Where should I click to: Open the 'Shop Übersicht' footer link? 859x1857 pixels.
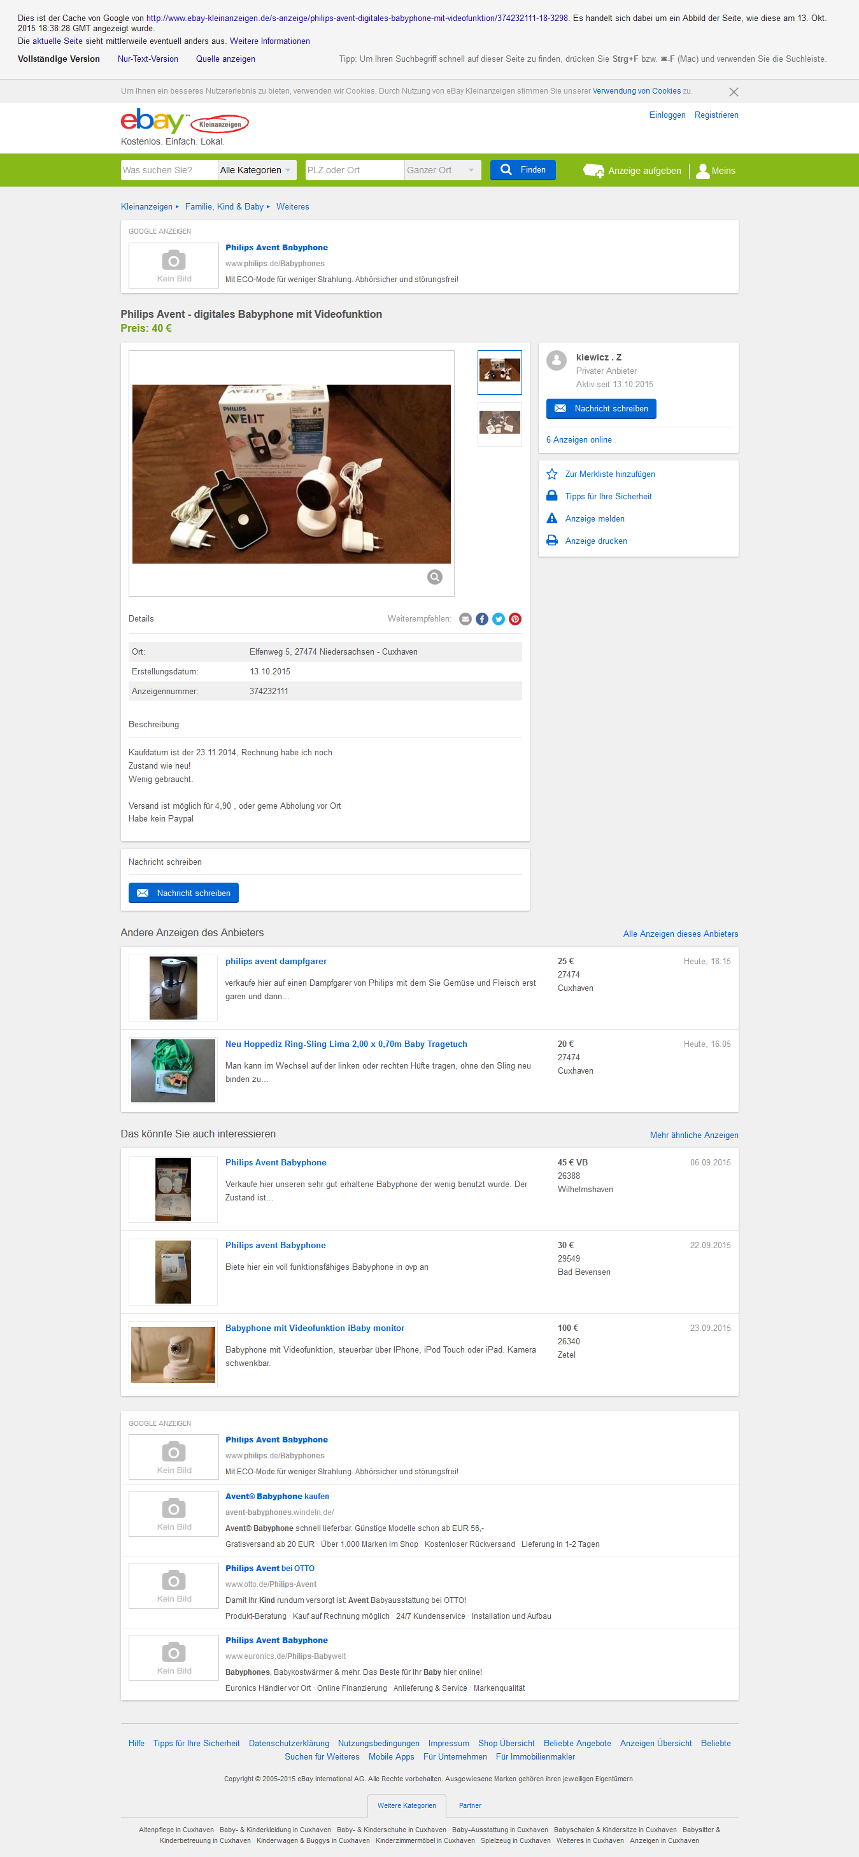(x=507, y=1744)
